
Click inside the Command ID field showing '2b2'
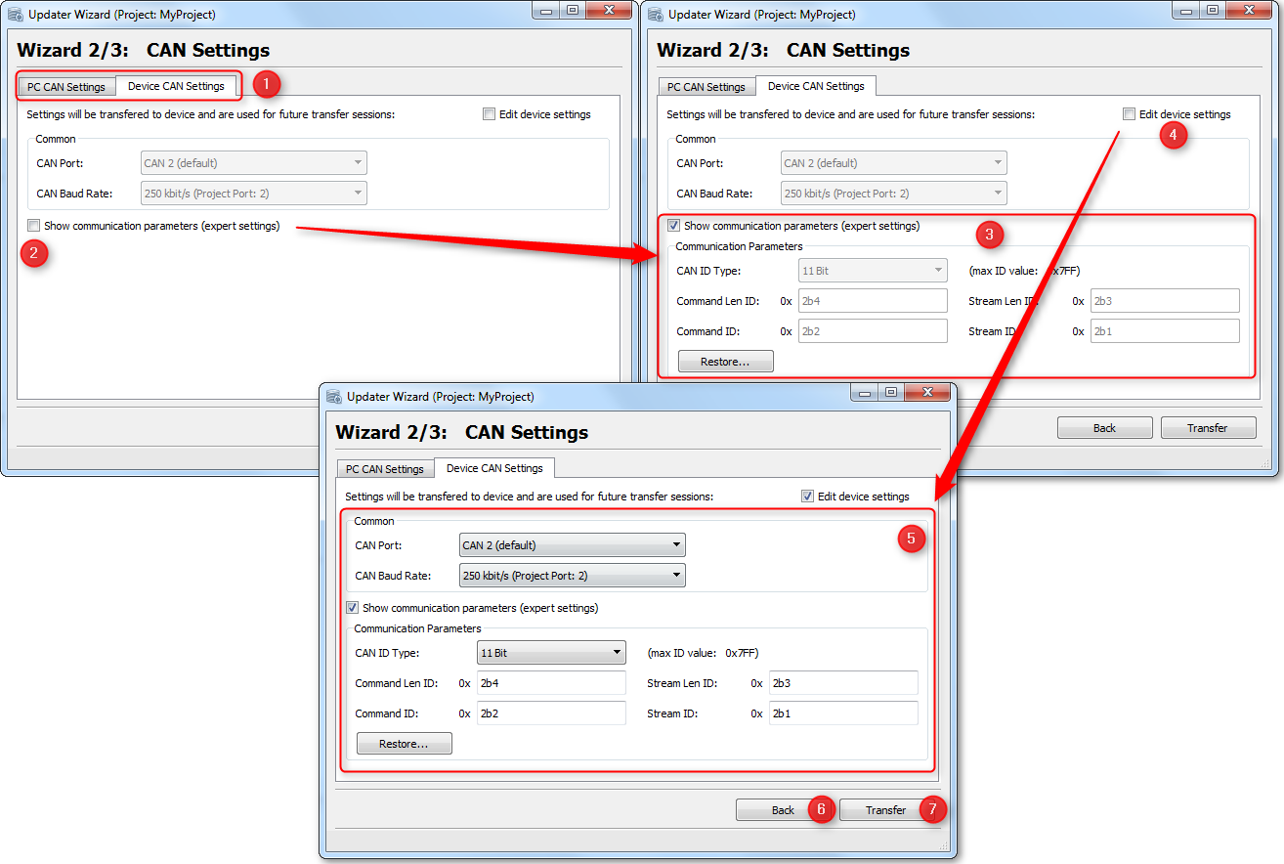(551, 713)
